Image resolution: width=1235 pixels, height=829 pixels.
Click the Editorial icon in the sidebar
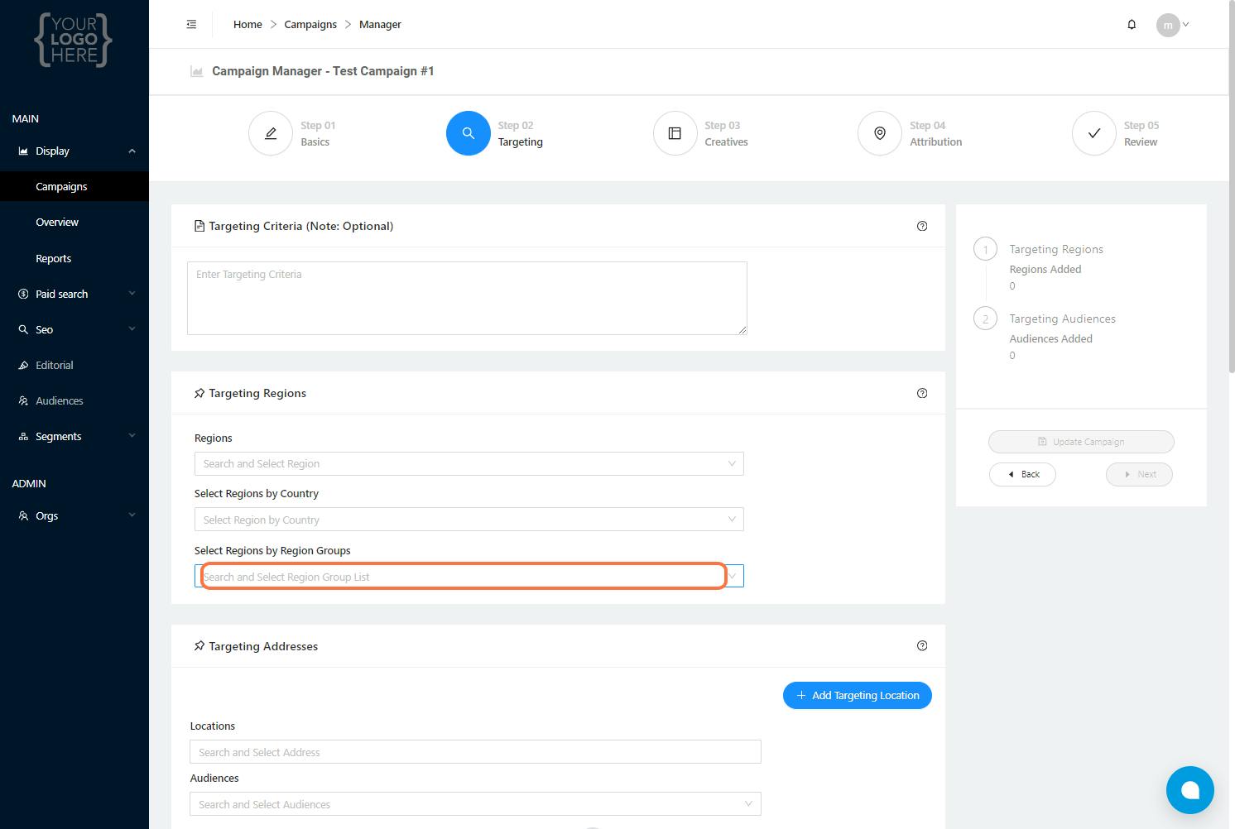click(23, 365)
